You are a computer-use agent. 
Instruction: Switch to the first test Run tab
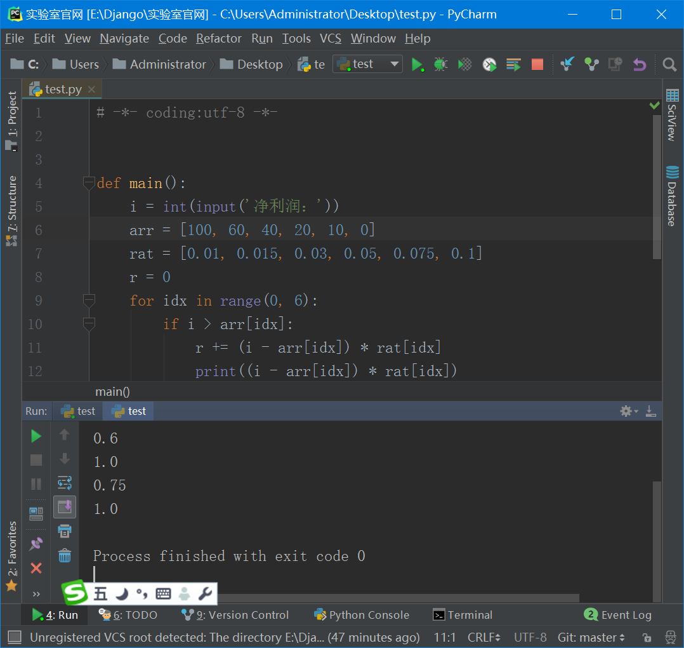click(78, 411)
